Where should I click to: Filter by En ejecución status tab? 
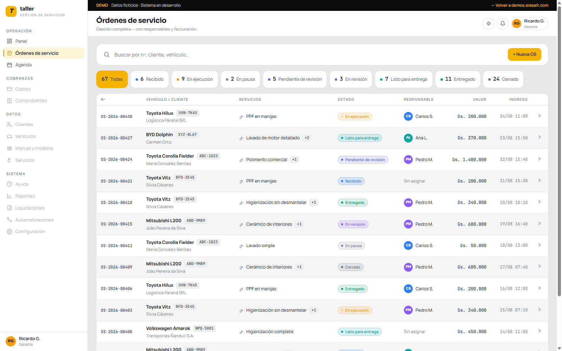(195, 79)
